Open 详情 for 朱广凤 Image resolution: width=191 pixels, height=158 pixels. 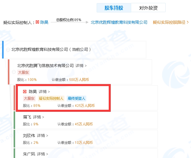(43, 154)
